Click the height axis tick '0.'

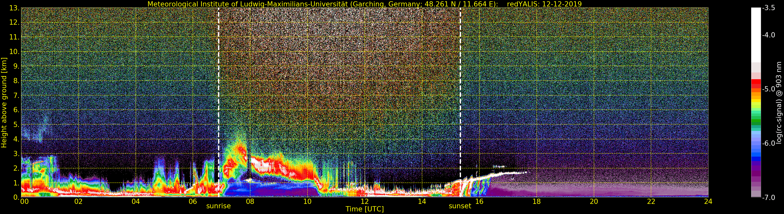[16, 197]
